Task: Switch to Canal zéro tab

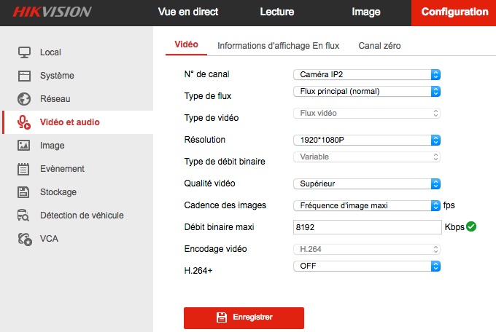Action: (379, 45)
